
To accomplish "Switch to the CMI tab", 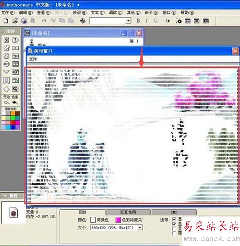I will (174, 212).
